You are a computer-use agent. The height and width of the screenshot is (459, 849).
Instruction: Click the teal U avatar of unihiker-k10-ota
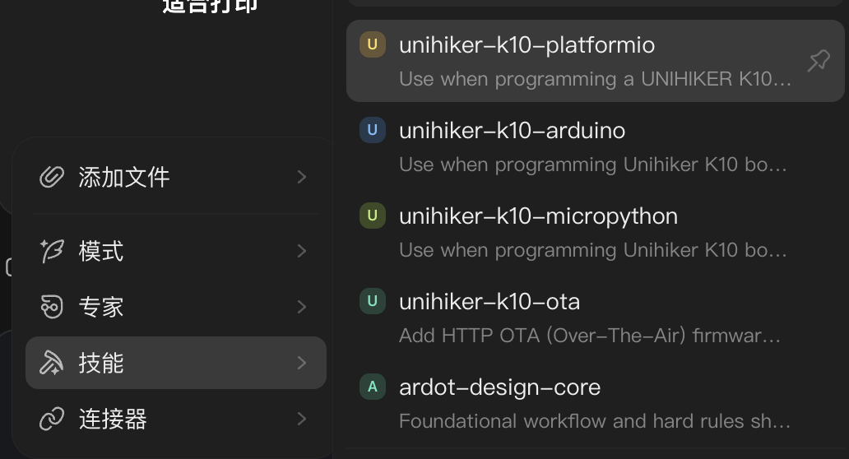(x=373, y=301)
